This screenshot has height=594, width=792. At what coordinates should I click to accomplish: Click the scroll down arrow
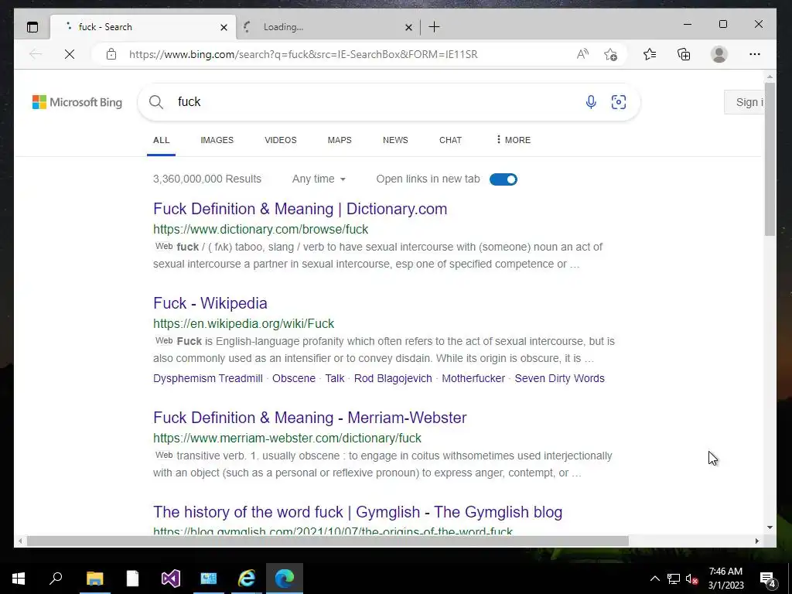(770, 527)
